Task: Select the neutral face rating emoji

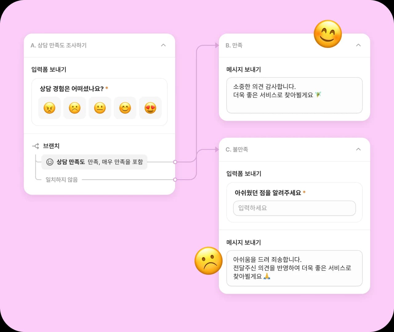Action: click(x=100, y=108)
